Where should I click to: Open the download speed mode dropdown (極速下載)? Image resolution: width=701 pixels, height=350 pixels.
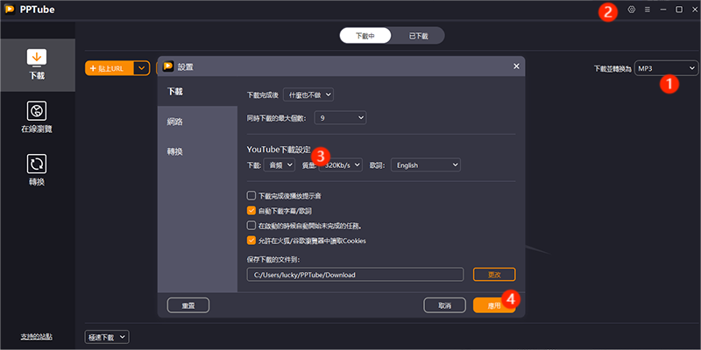[x=106, y=337]
